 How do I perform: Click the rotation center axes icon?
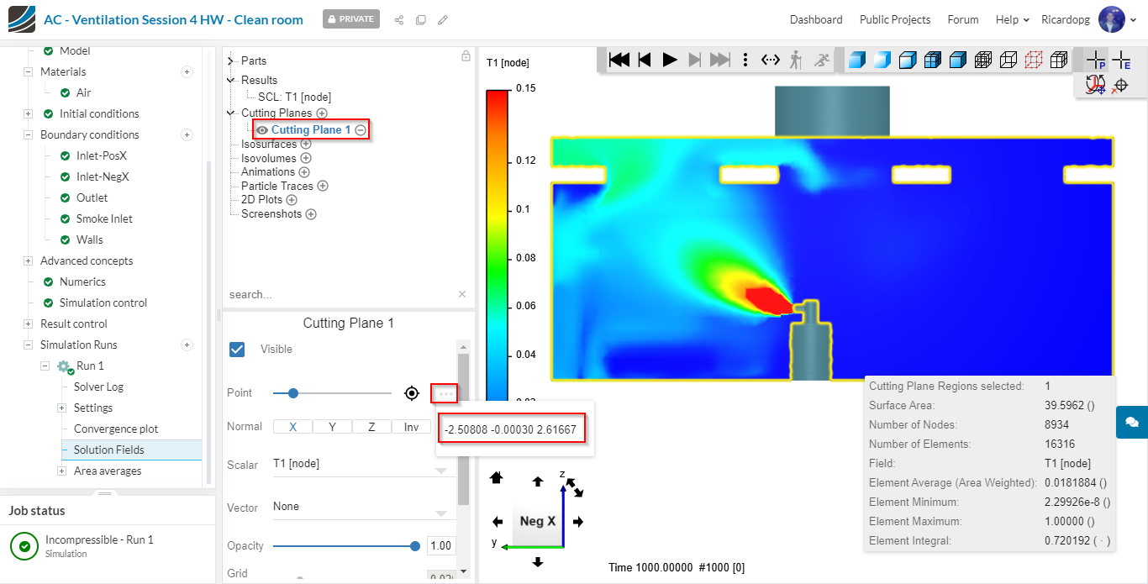pyautogui.click(x=1095, y=85)
